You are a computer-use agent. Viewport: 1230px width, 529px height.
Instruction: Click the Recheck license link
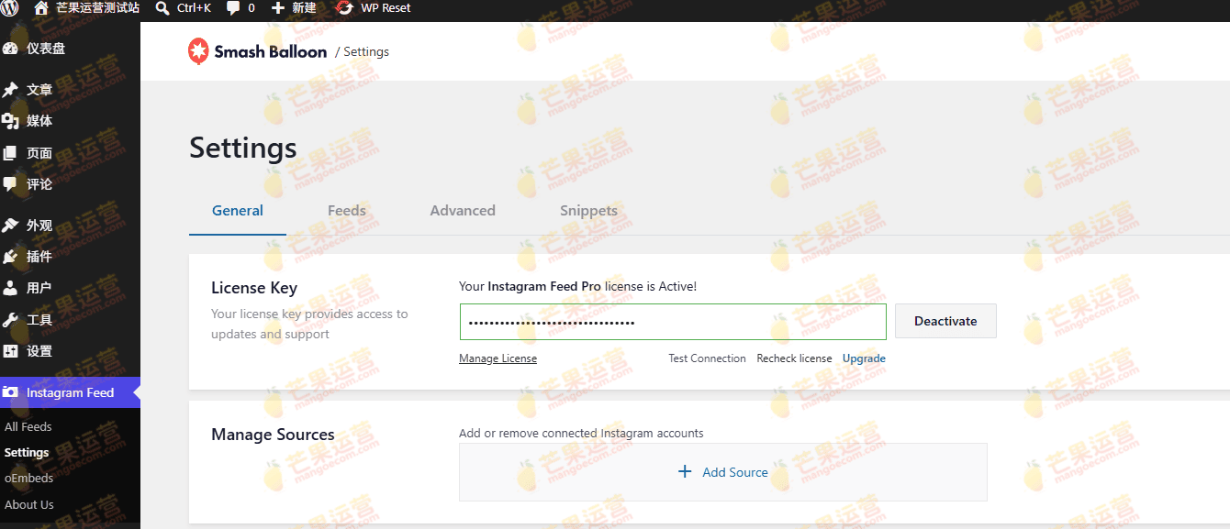(794, 358)
